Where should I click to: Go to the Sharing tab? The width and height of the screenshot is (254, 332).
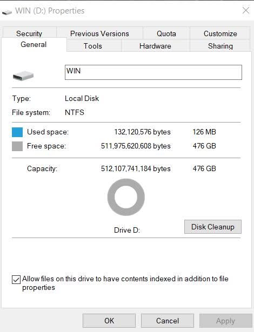pos(220,46)
